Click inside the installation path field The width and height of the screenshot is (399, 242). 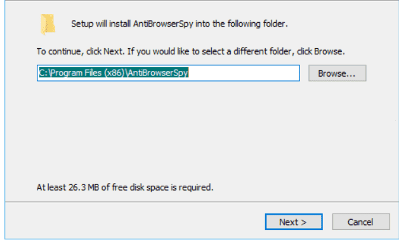pos(168,73)
